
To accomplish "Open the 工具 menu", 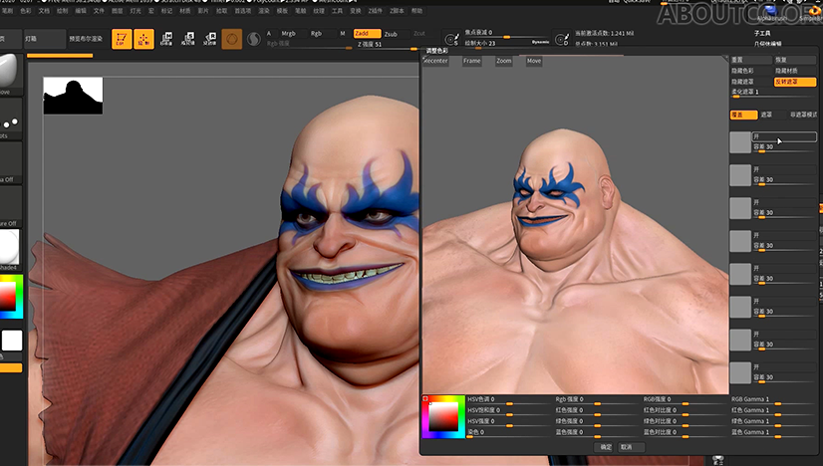I will pyautogui.click(x=337, y=11).
